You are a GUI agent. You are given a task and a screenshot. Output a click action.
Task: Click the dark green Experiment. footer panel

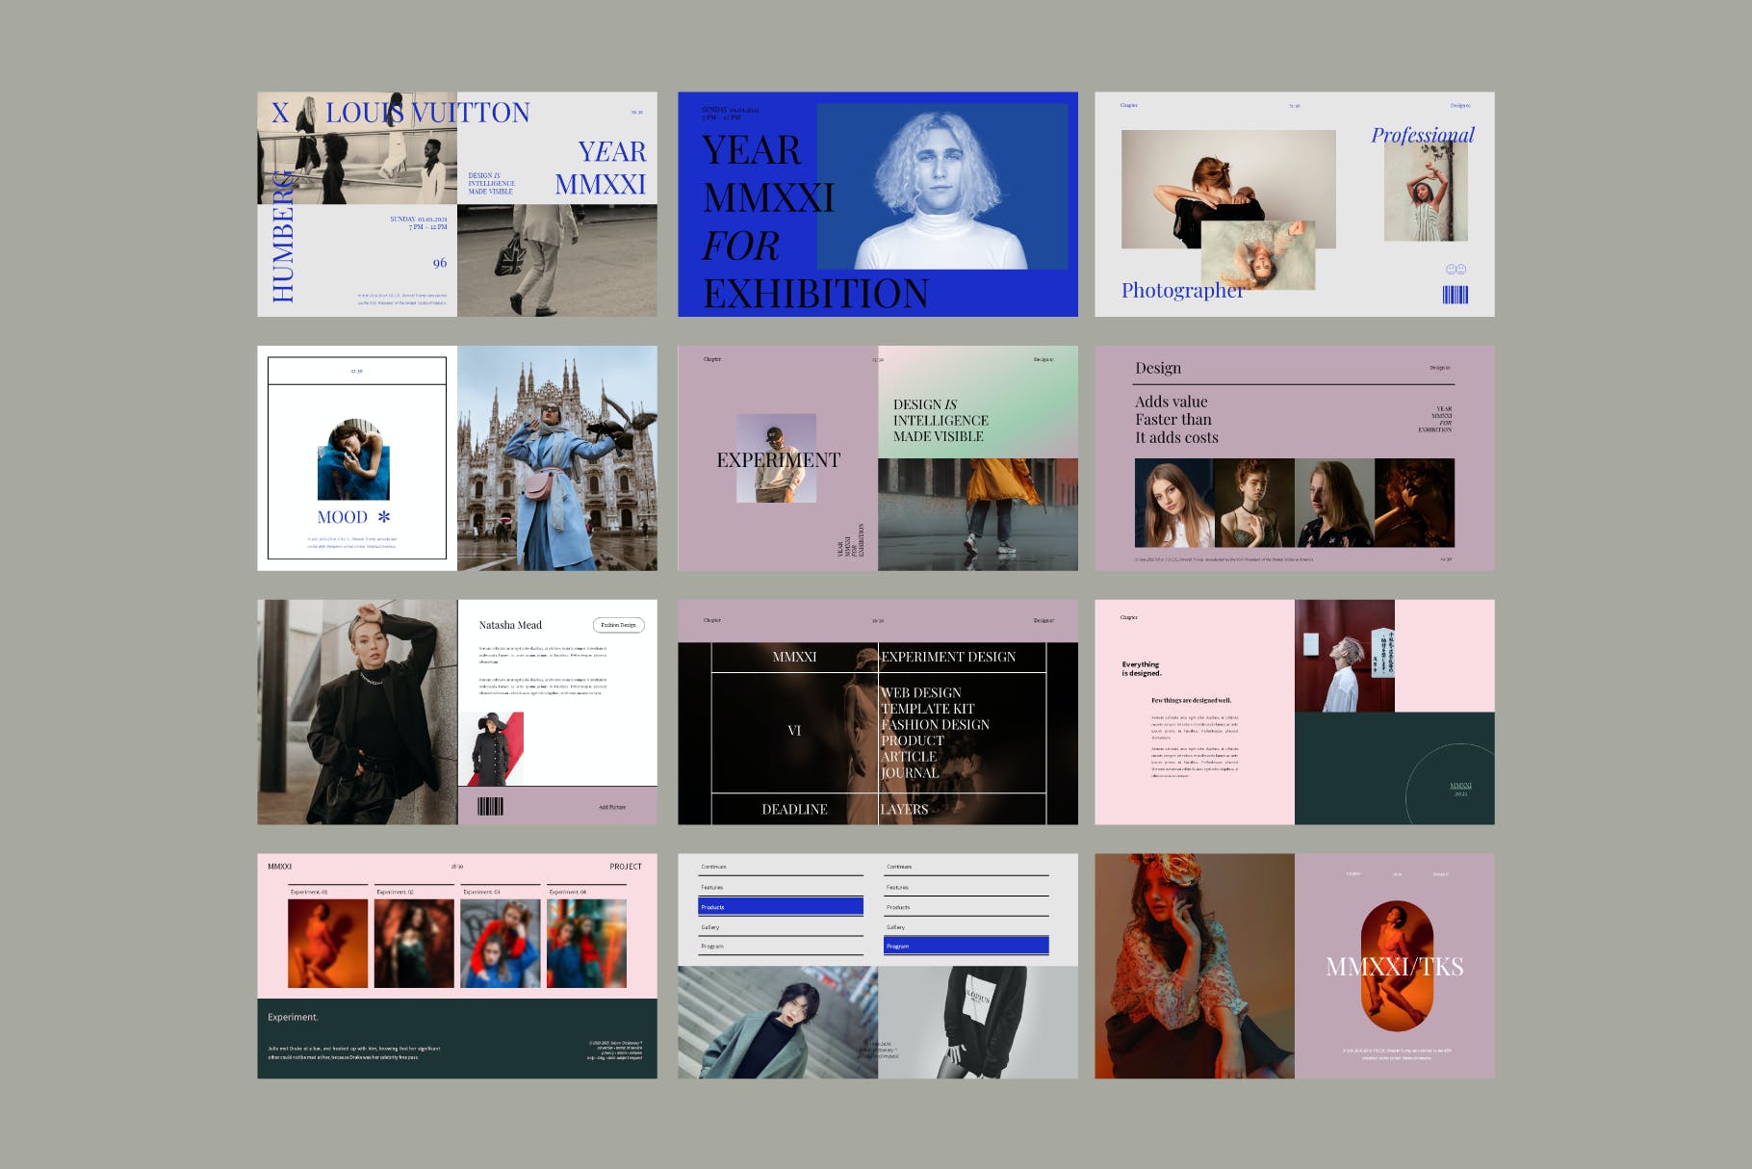[456, 1038]
